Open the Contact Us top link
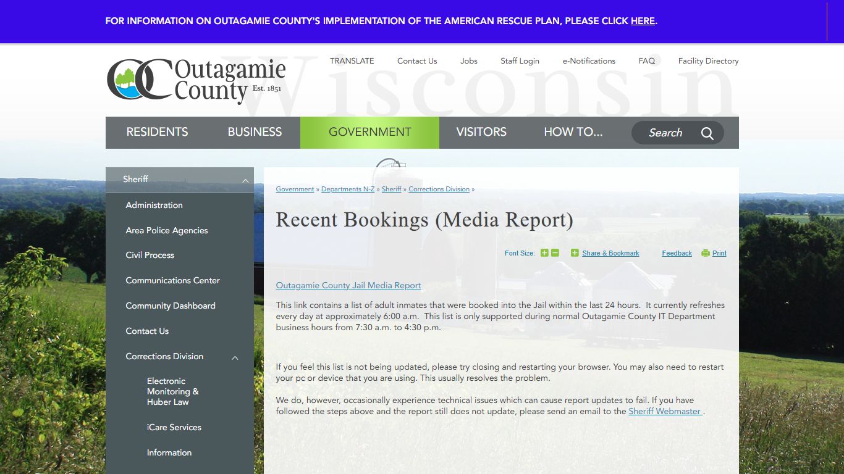 417,61
